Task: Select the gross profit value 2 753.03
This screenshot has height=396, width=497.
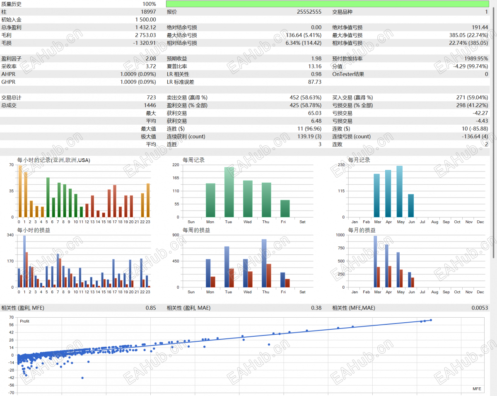Action: [146, 35]
